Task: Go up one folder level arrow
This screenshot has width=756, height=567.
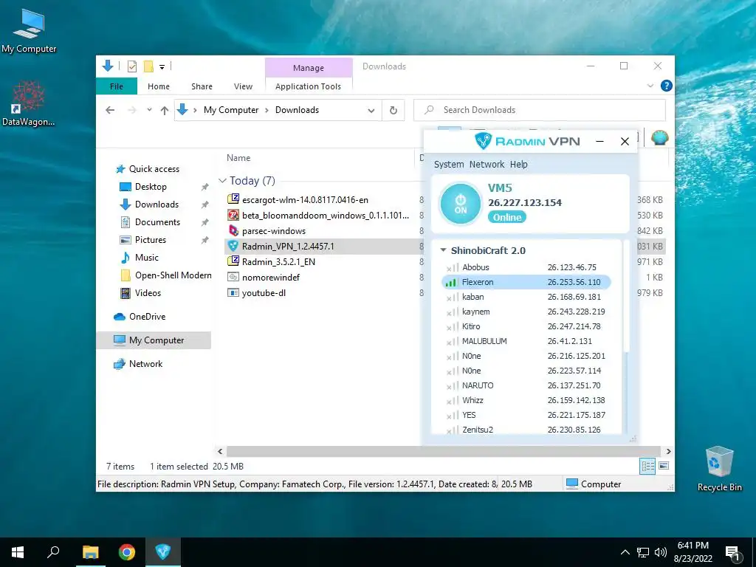Action: tap(165, 111)
